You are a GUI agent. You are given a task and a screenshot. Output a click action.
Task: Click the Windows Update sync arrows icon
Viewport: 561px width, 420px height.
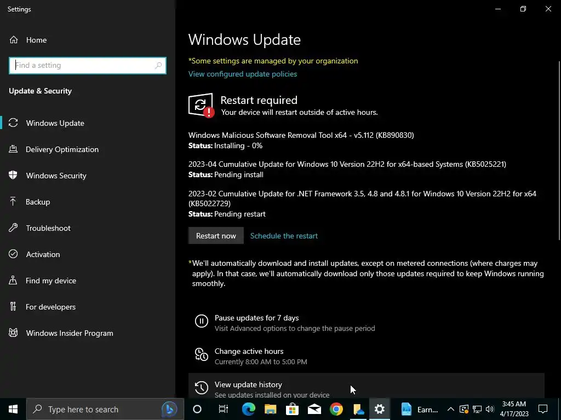[x=13, y=123]
